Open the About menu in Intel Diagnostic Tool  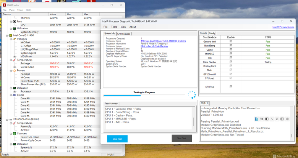133,27
